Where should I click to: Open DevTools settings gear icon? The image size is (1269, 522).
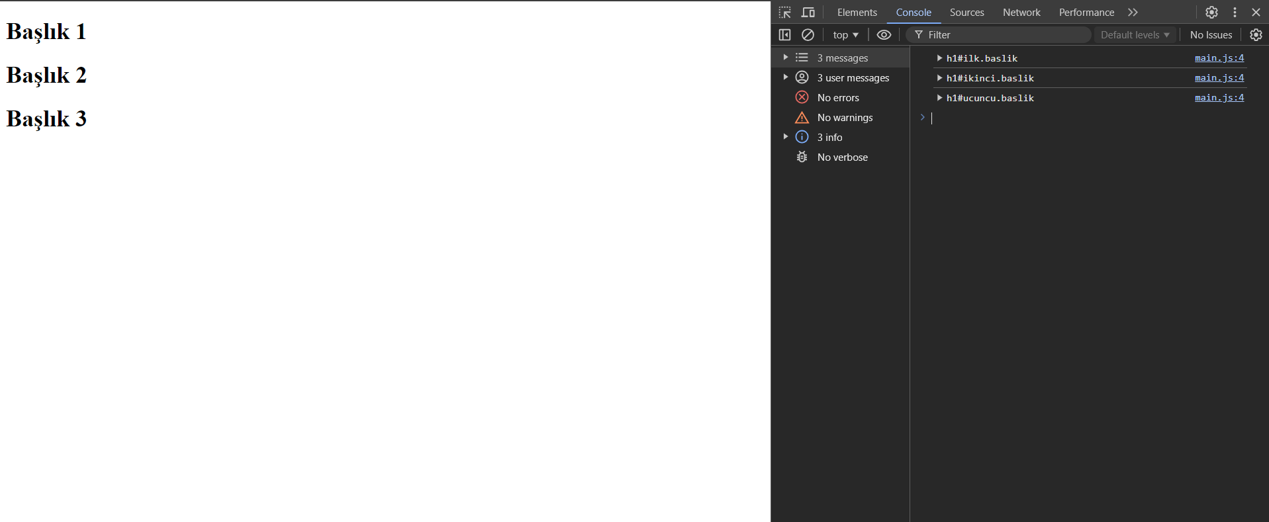coord(1211,13)
